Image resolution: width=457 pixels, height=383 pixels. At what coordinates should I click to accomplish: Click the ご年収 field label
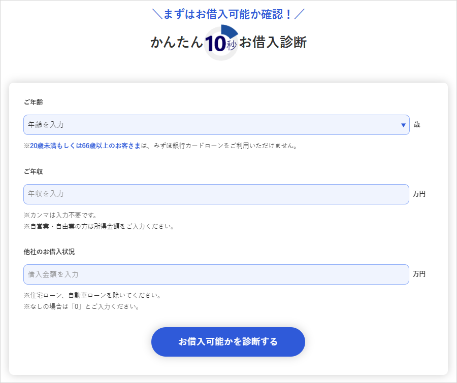pos(34,171)
